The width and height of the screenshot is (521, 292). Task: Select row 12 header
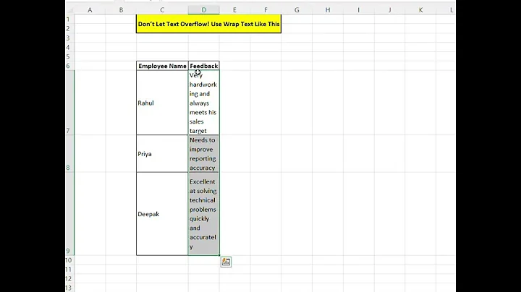[x=69, y=279]
